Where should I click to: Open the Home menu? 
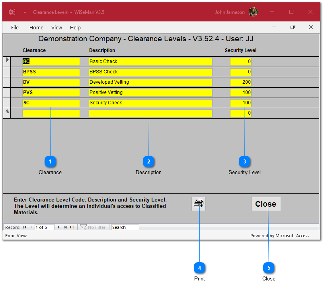36,27
